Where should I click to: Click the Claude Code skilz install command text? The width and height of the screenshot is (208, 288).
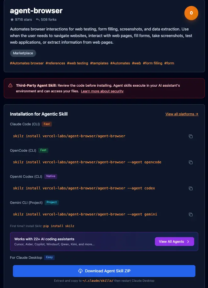[x=69, y=136]
